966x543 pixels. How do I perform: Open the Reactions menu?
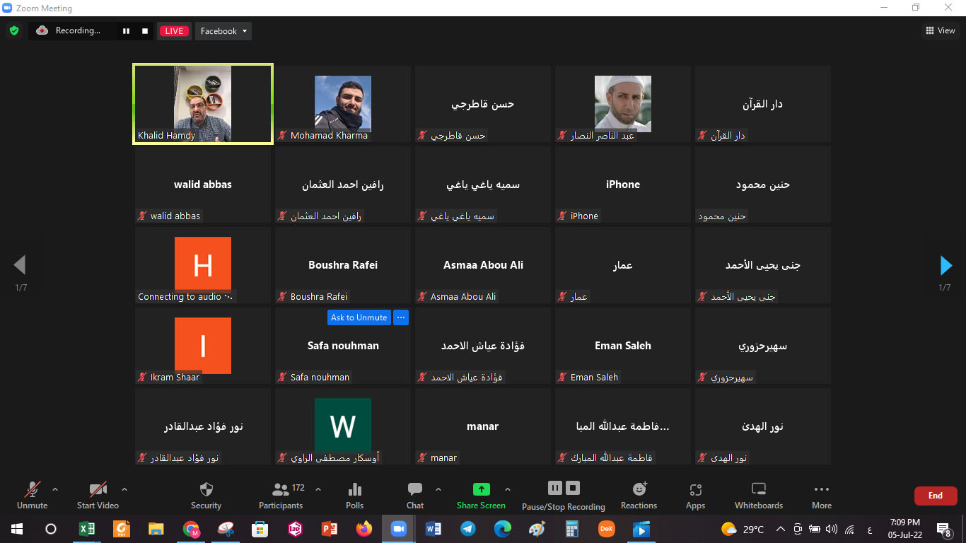(x=639, y=495)
